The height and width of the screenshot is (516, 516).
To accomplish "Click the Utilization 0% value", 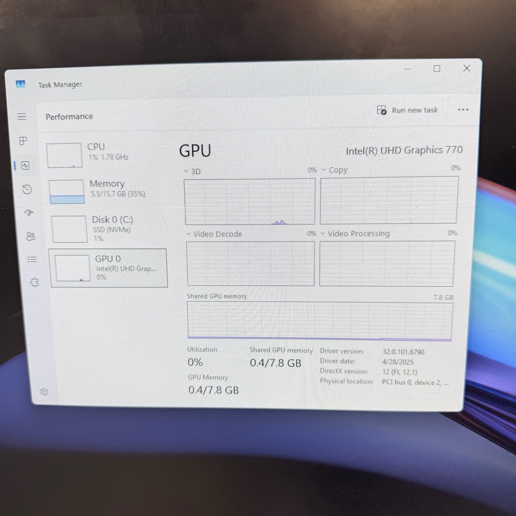I will [195, 362].
